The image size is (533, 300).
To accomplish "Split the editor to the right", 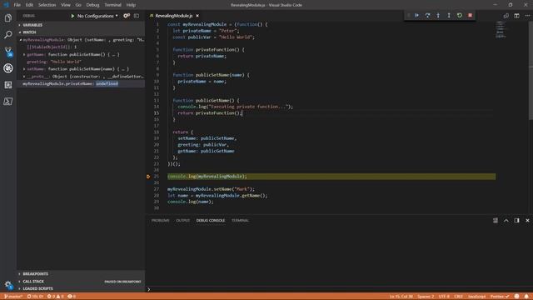I will click(516, 16).
